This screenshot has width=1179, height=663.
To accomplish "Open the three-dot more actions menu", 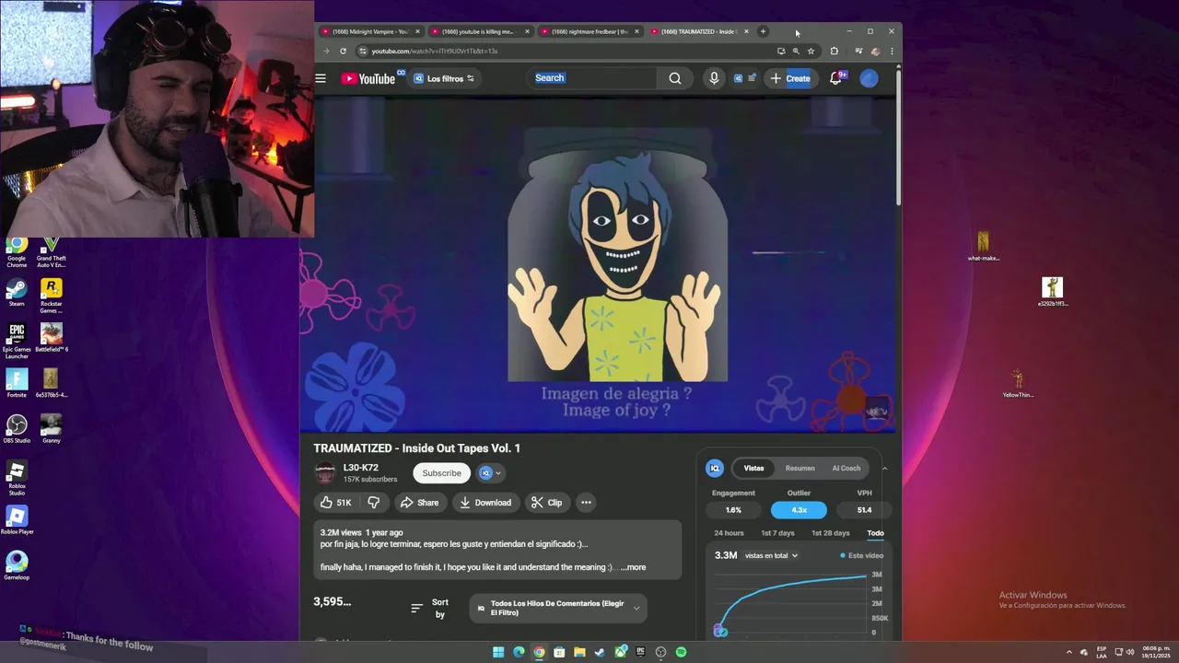I will 586,503.
